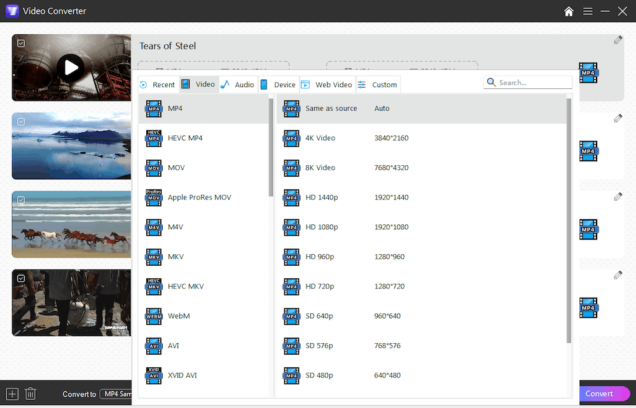Choose HD 1440p preset

click(422, 197)
